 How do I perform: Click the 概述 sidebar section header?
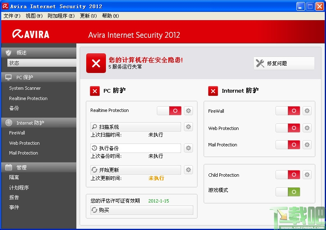[x=39, y=53]
